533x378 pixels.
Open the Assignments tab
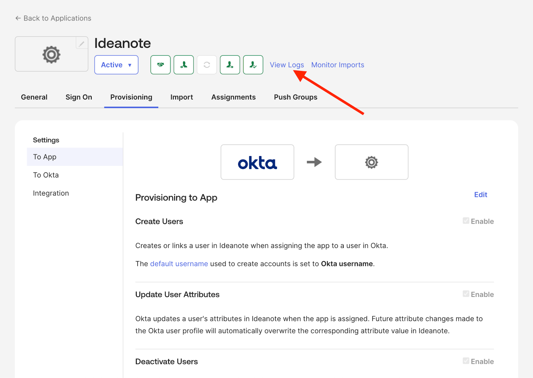coord(234,97)
